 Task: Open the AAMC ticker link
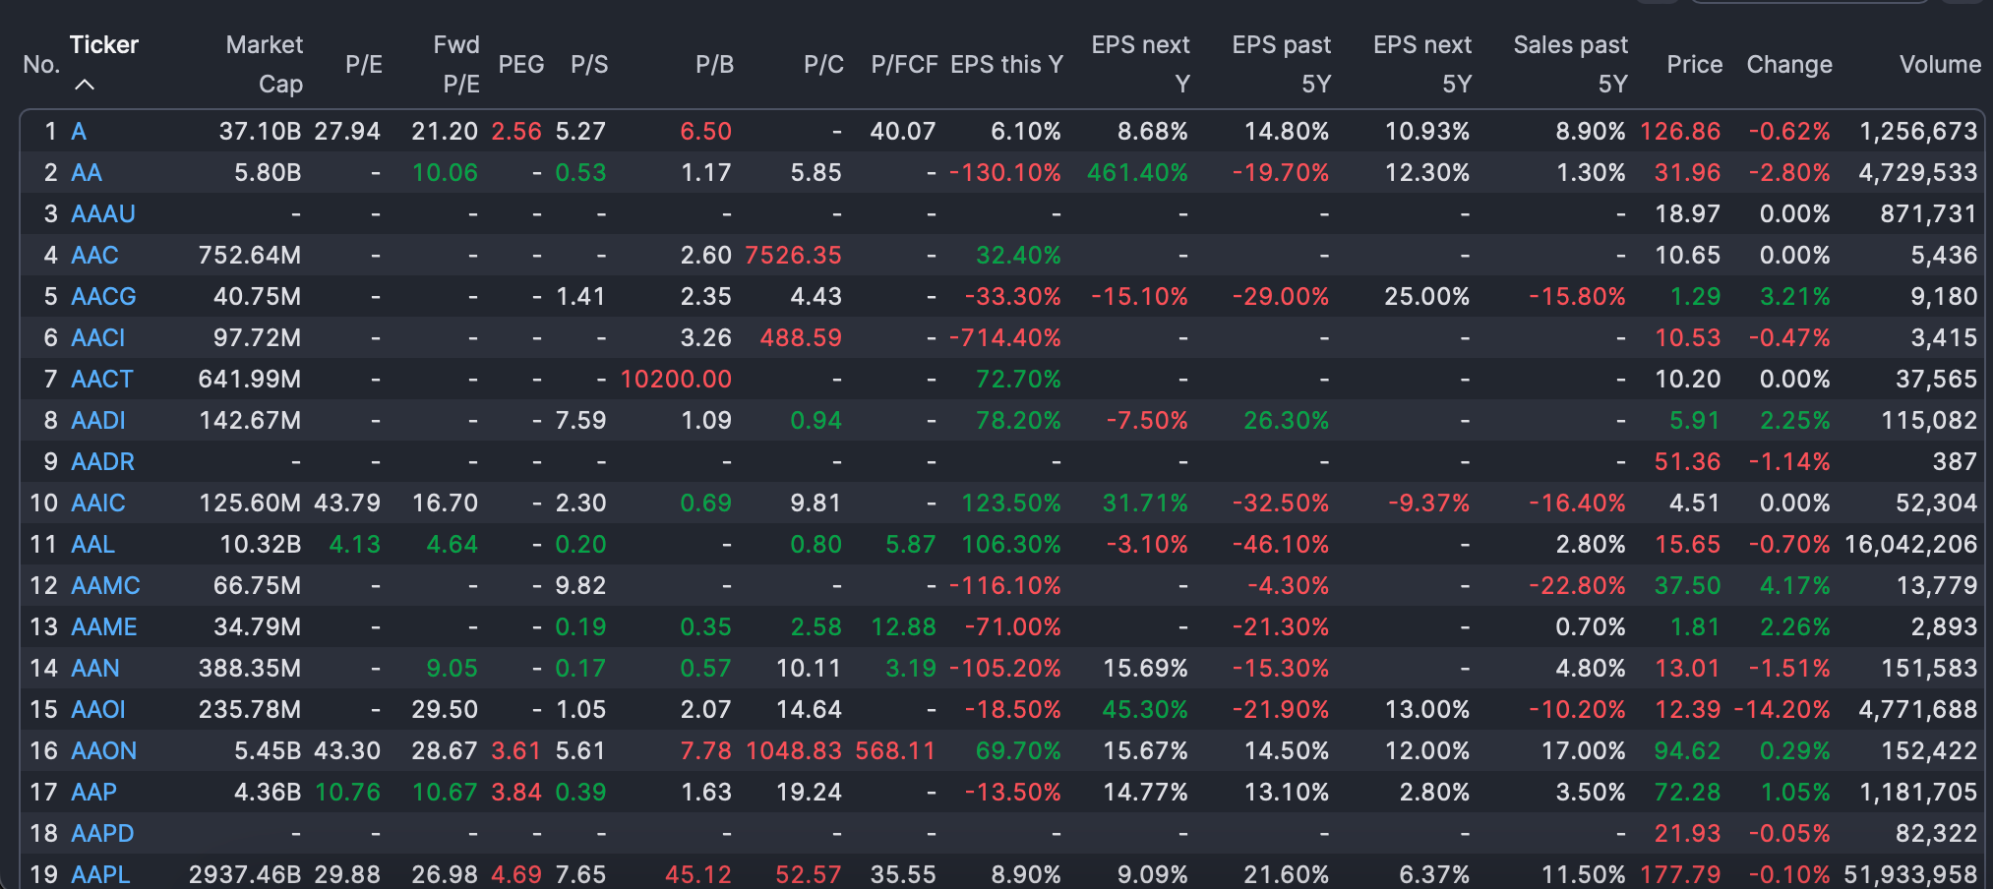105,585
